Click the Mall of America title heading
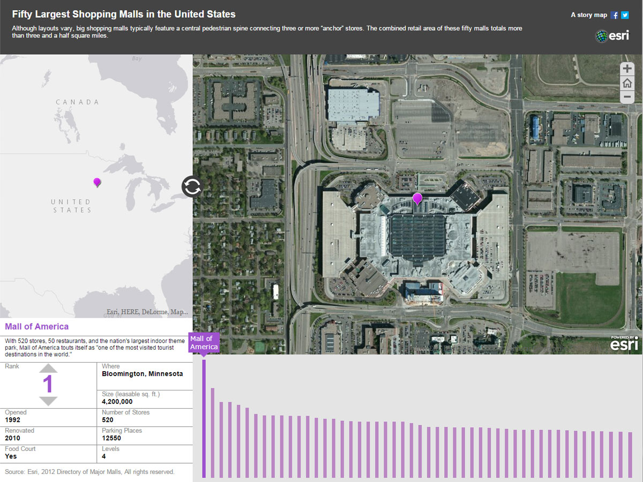This screenshot has height=482, width=643. point(37,327)
